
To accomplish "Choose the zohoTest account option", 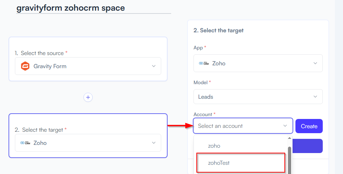I will [241, 163].
